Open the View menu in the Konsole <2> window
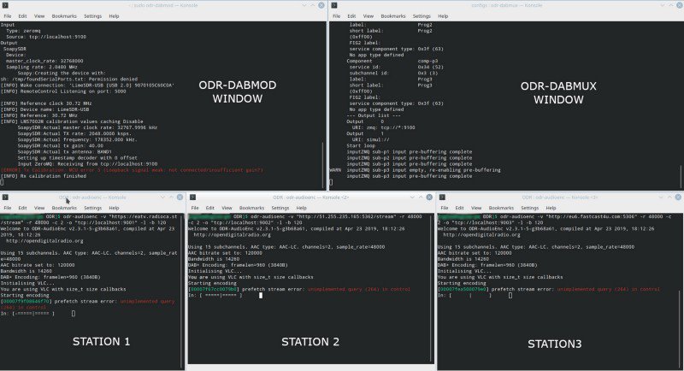The image size is (684, 371). pyautogui.click(x=227, y=208)
